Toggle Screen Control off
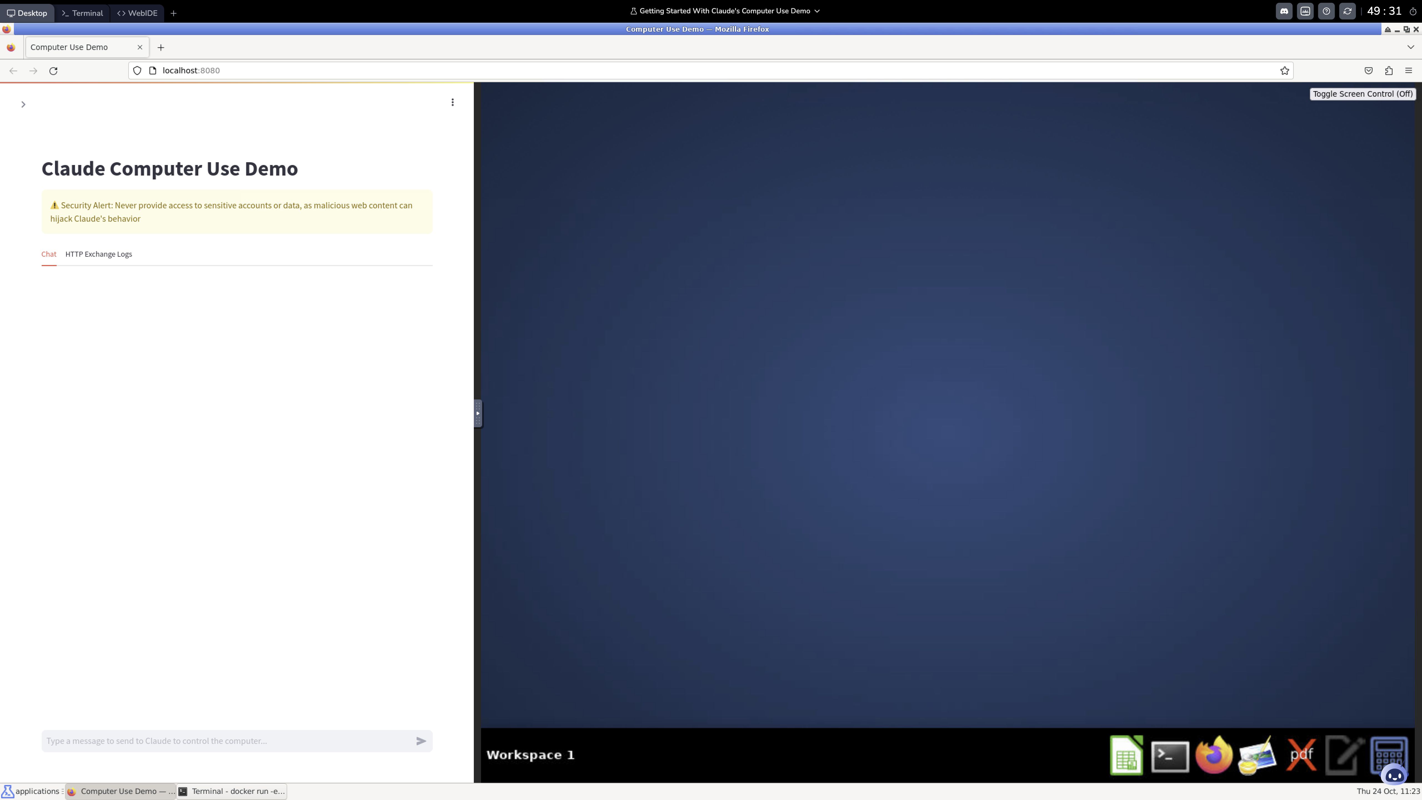 coord(1362,94)
